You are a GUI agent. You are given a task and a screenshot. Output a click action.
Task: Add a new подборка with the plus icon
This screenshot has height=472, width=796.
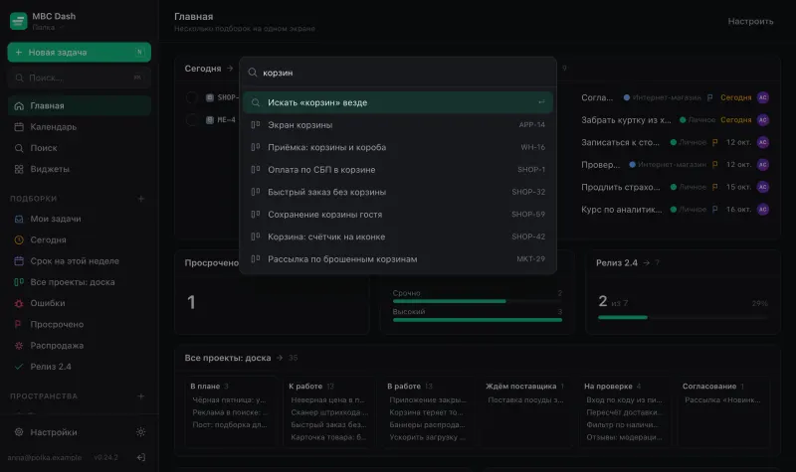coord(141,198)
